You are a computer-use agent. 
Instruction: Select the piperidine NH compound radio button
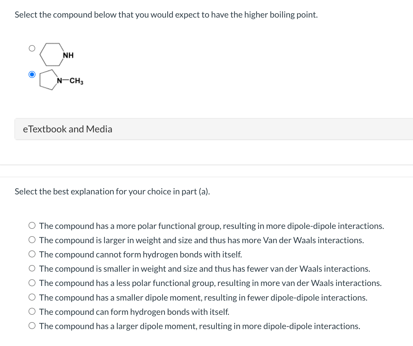click(32, 48)
